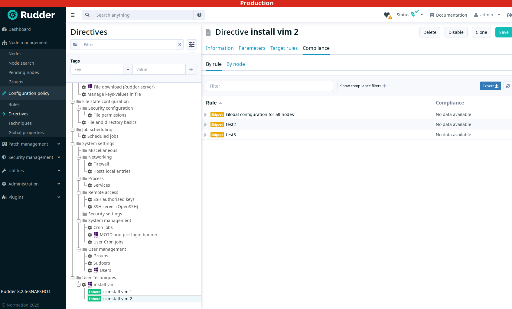Click the Export button

coord(490,86)
